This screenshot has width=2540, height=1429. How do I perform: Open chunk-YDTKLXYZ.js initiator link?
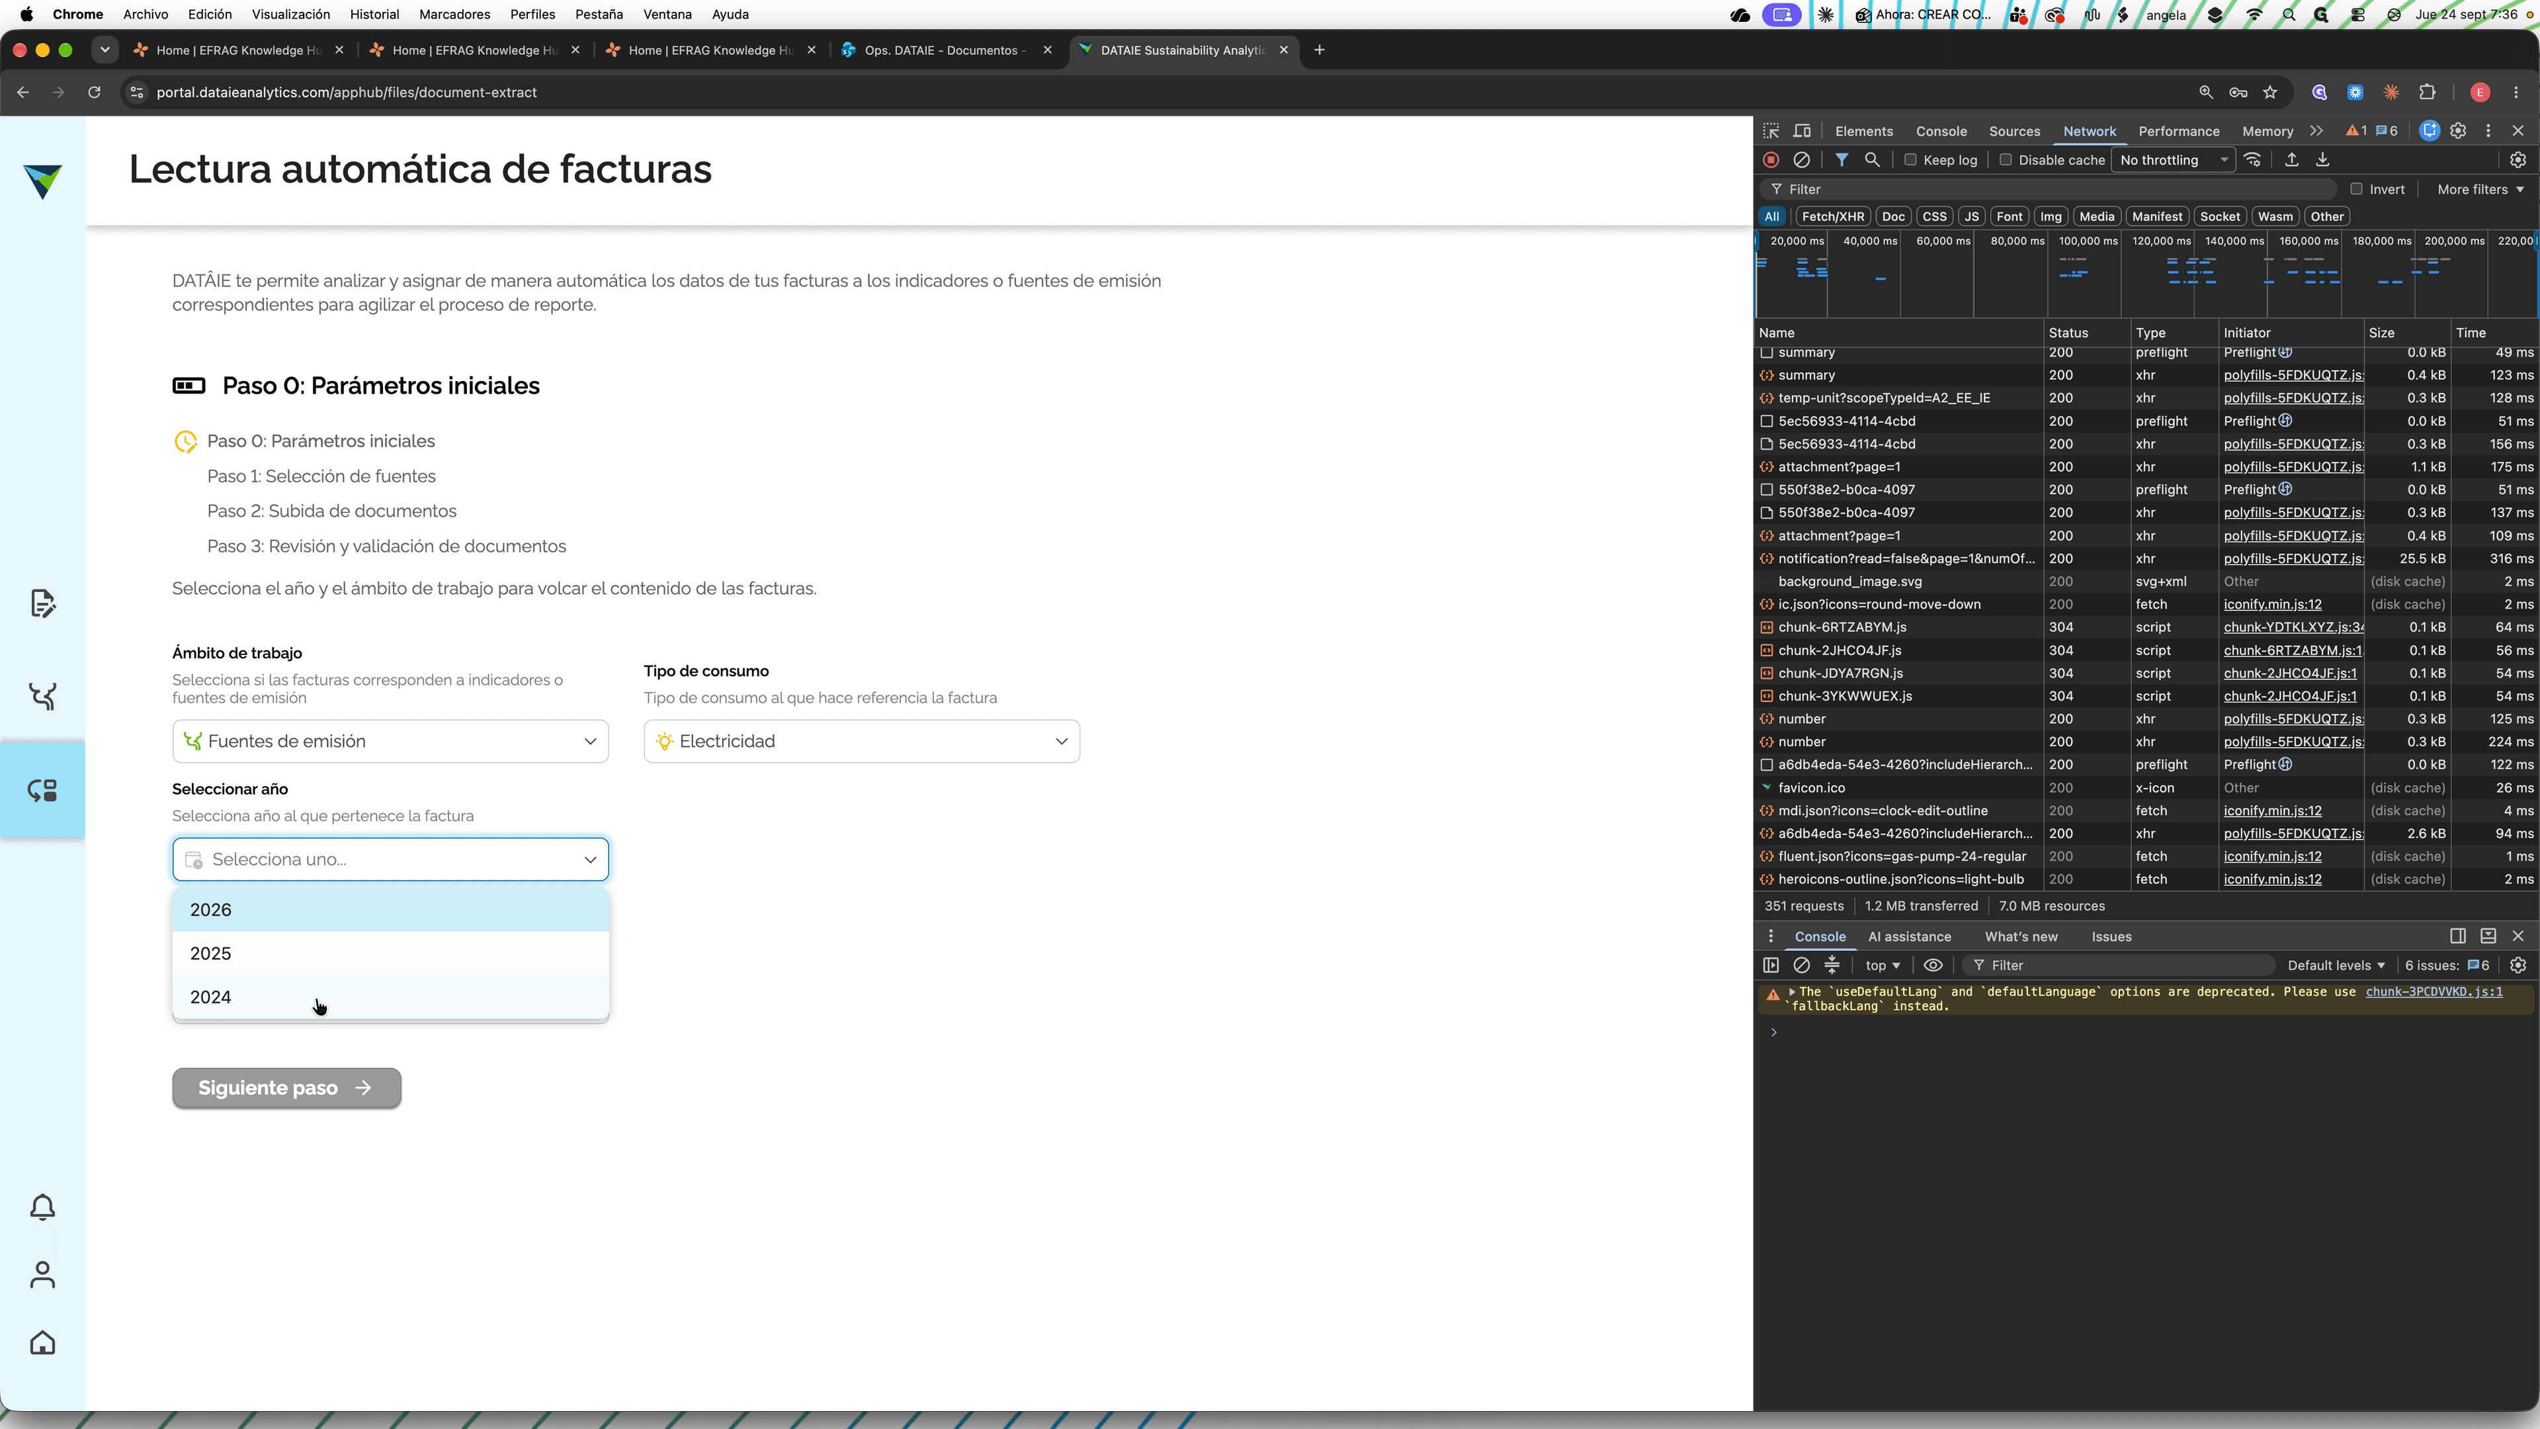pos(2293,627)
